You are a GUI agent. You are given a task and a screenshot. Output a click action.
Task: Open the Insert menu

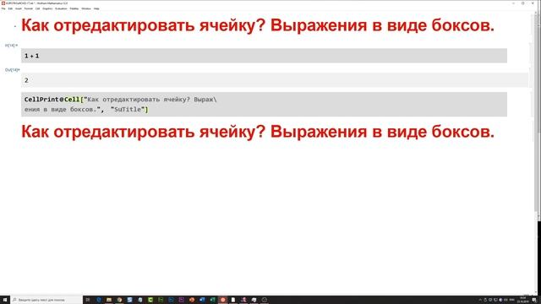19,8
